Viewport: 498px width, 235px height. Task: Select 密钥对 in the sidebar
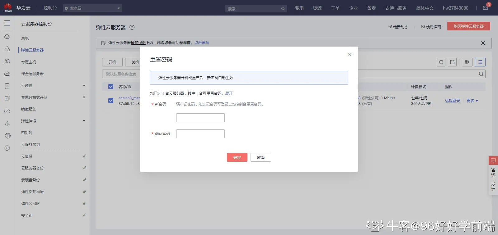coord(27,133)
